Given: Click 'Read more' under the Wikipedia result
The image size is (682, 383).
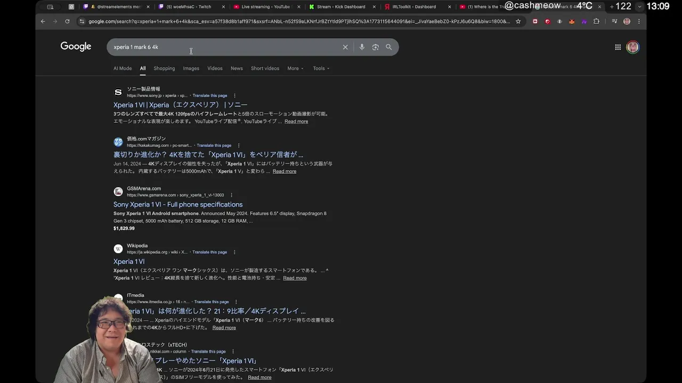Looking at the screenshot, I should pyautogui.click(x=295, y=278).
